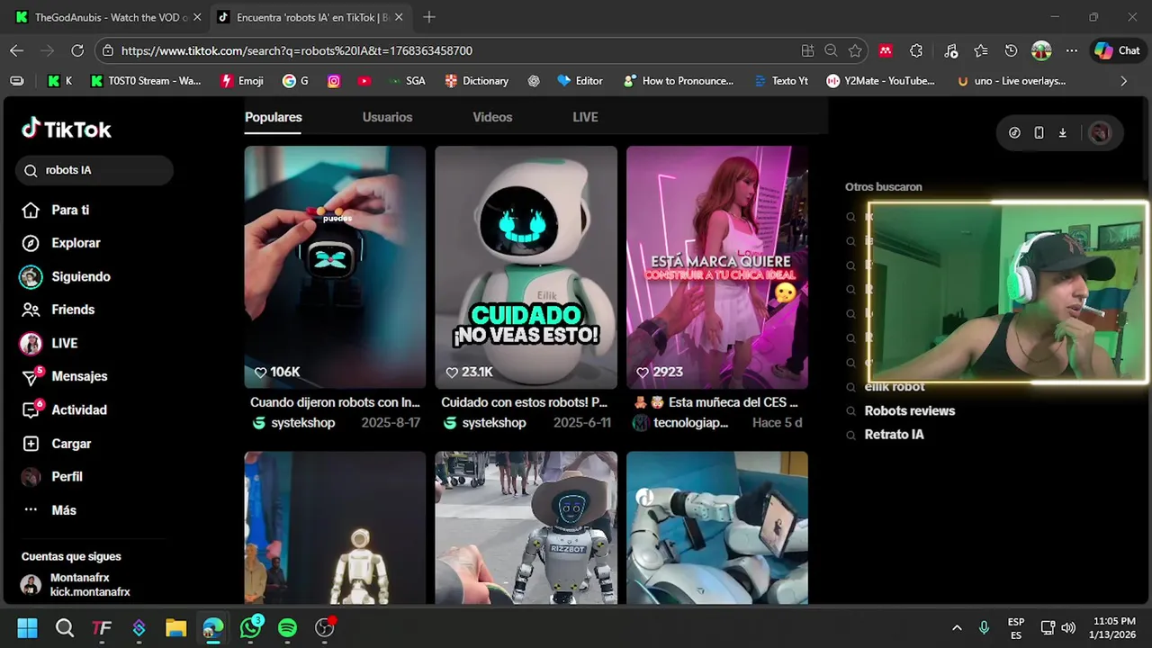Click 'Esta muñeca del CES ...' caption

pos(715,402)
